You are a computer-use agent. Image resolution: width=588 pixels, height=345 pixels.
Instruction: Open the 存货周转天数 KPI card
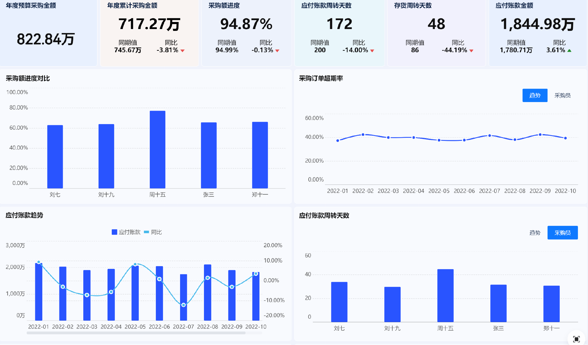click(436, 33)
